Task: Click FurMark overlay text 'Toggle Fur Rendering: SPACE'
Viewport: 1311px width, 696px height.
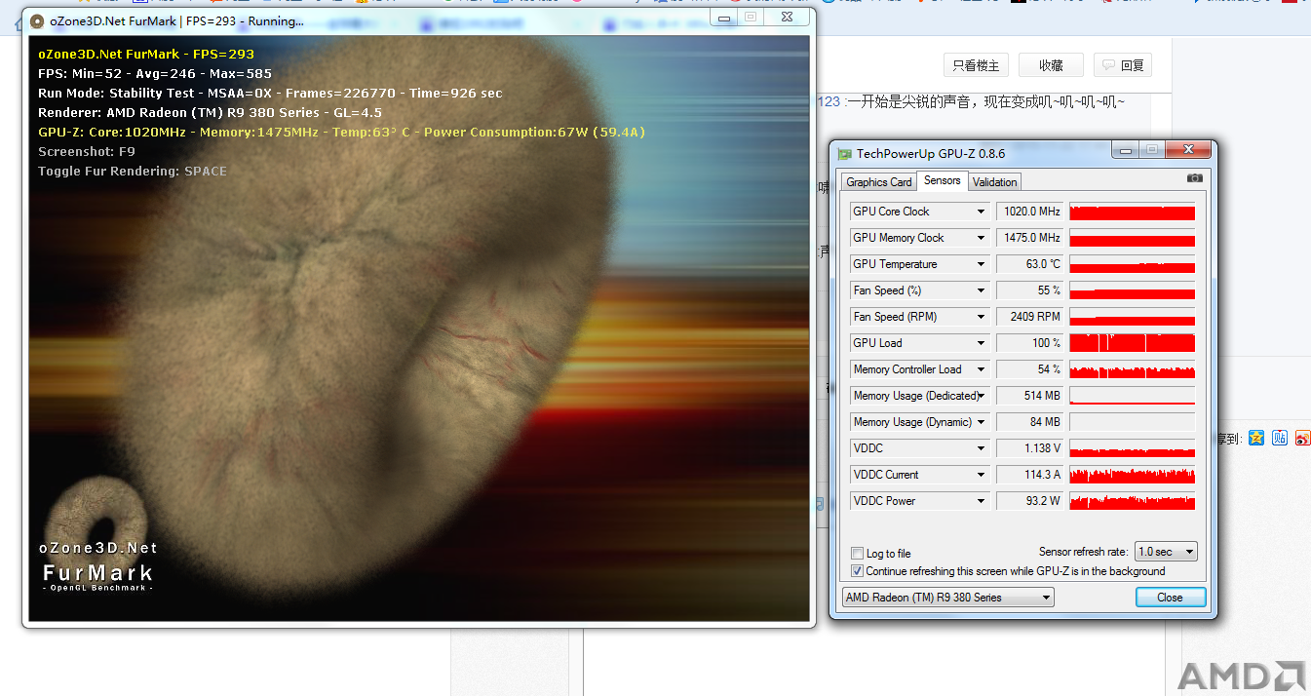Action: point(133,172)
